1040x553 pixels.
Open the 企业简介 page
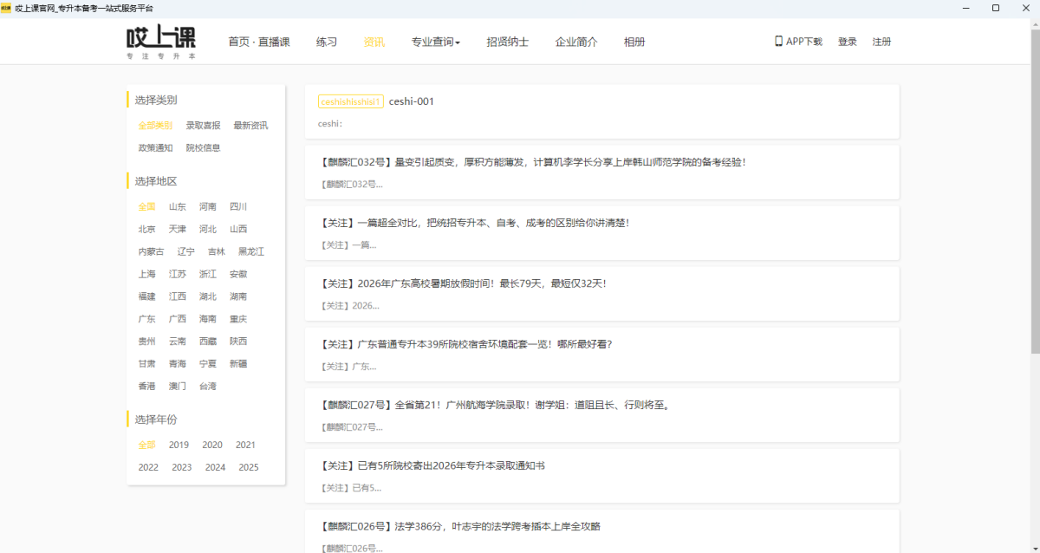[x=576, y=42]
